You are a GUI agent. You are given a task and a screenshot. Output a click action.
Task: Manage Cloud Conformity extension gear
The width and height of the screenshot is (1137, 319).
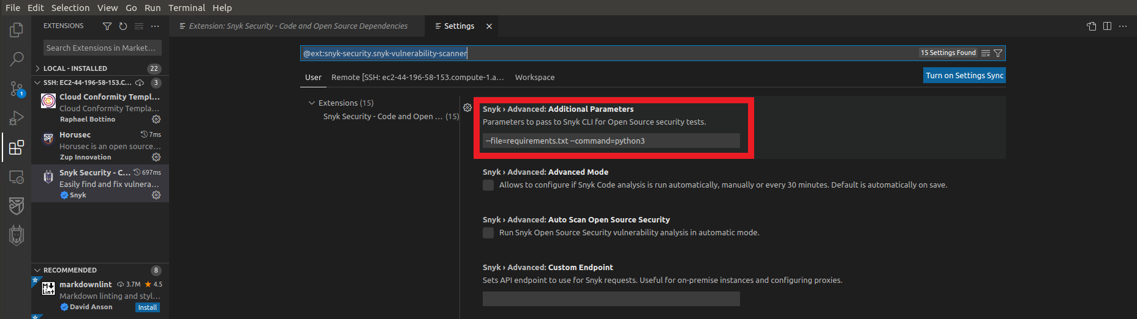[x=156, y=119]
